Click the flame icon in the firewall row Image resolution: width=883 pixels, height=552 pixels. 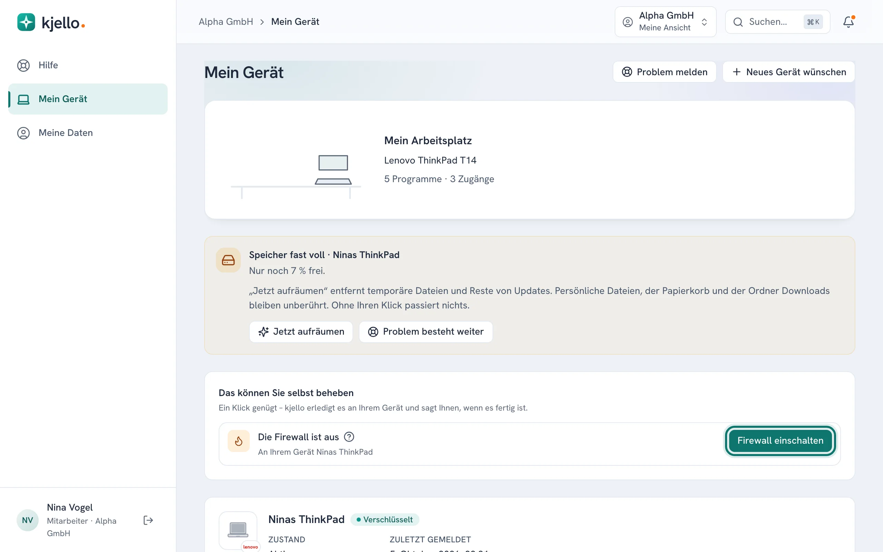[x=239, y=441]
